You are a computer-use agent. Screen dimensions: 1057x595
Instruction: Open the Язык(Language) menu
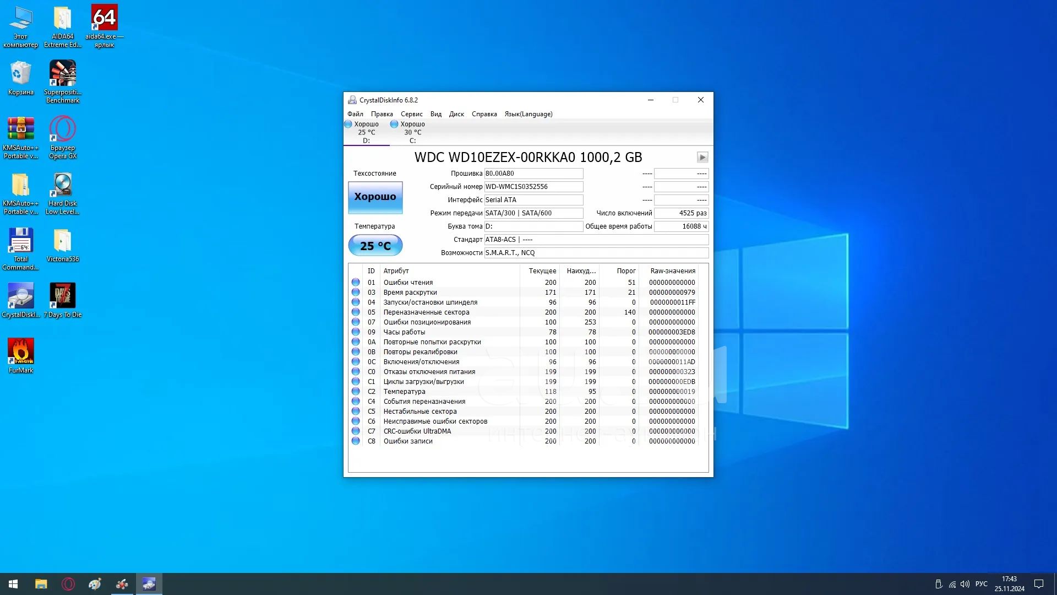tap(528, 114)
